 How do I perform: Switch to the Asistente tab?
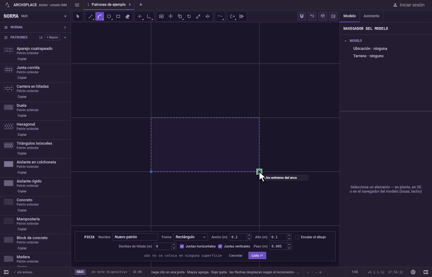(371, 16)
